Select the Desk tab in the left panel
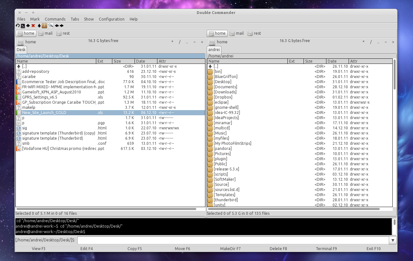 [21, 49]
